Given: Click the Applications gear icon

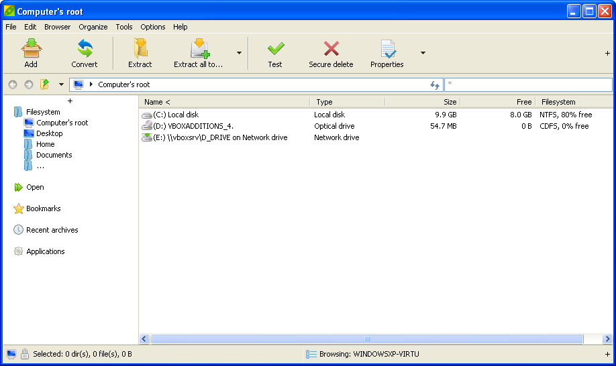Looking at the screenshot, I should 18,251.
